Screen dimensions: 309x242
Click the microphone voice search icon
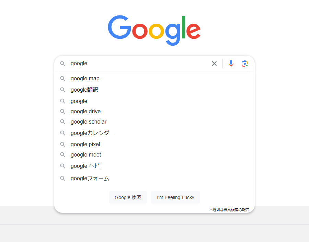[231, 64]
